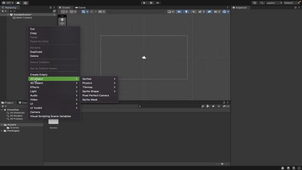Open the UI Toolkit submenu
This screenshot has width=302, height=170.
[x=54, y=108]
